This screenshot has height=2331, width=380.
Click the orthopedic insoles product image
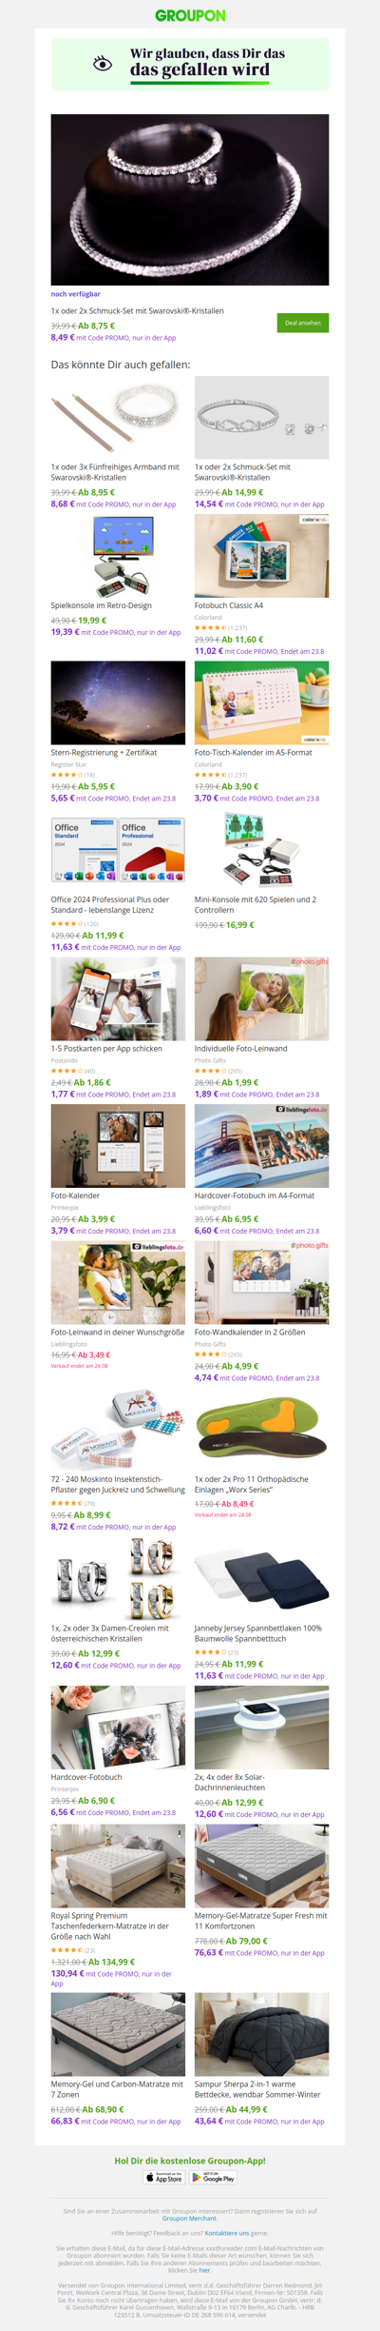pyautogui.click(x=262, y=1430)
